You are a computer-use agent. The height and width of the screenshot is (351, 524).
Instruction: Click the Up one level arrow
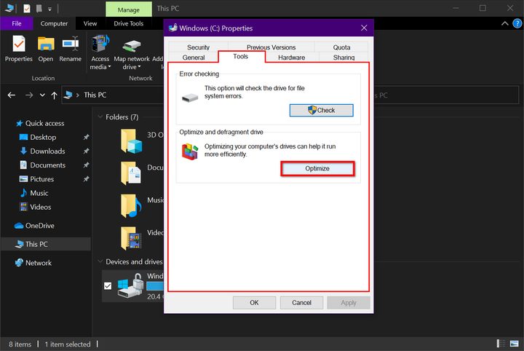tap(54, 95)
